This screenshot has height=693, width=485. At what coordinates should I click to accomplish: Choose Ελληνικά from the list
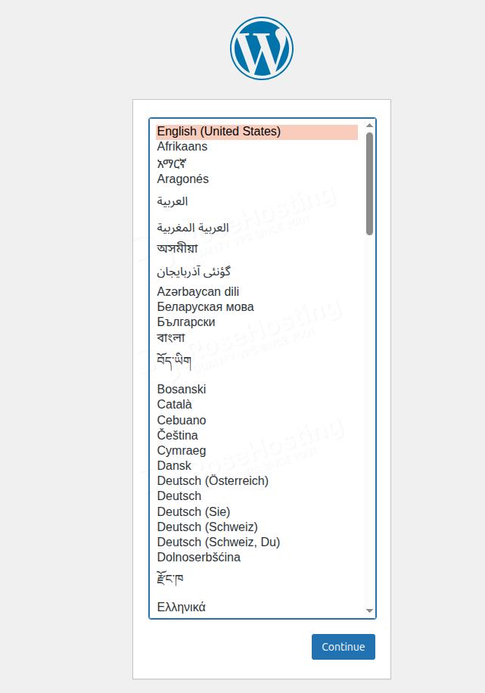pyautogui.click(x=257, y=608)
